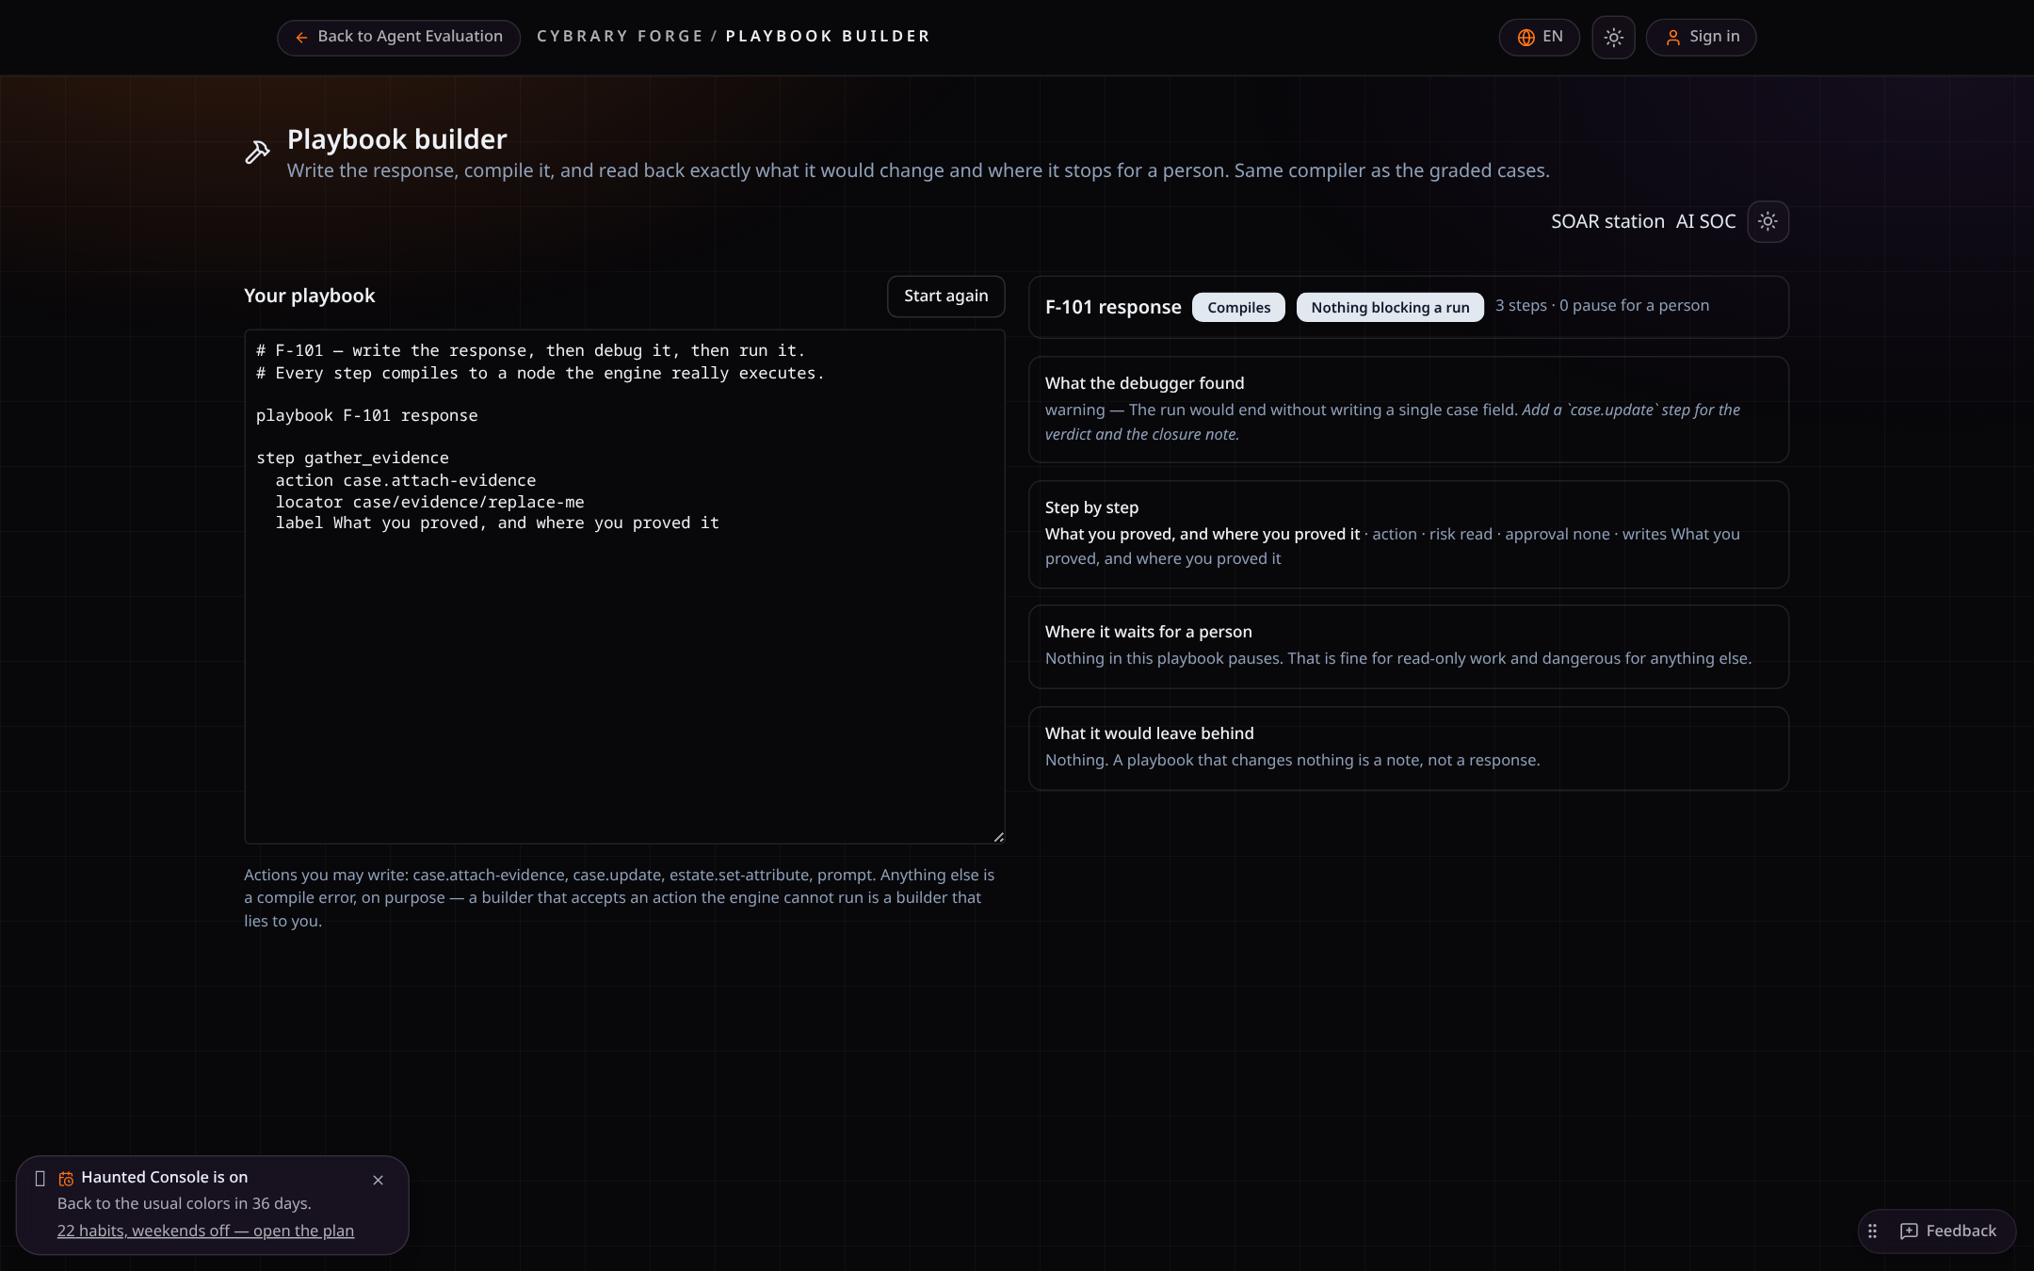Click the F-101 response heading

tap(1113, 307)
